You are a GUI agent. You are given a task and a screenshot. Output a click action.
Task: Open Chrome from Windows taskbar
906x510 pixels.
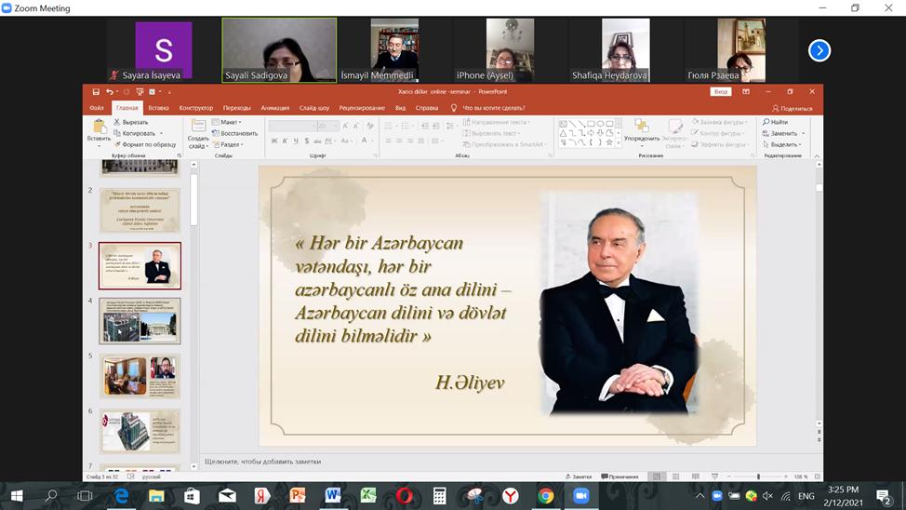pos(545,496)
